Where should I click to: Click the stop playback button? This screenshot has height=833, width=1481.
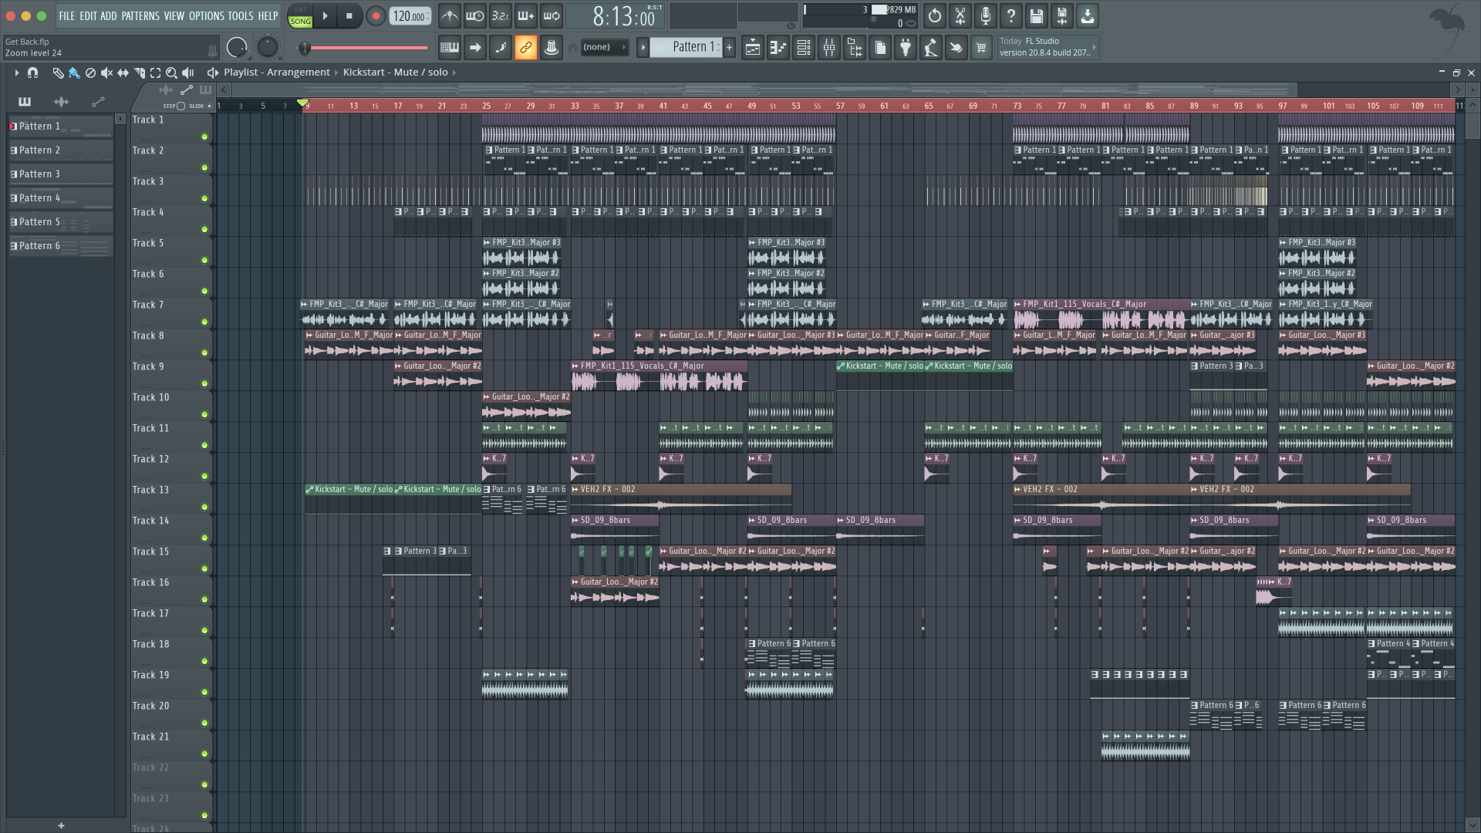coord(349,15)
